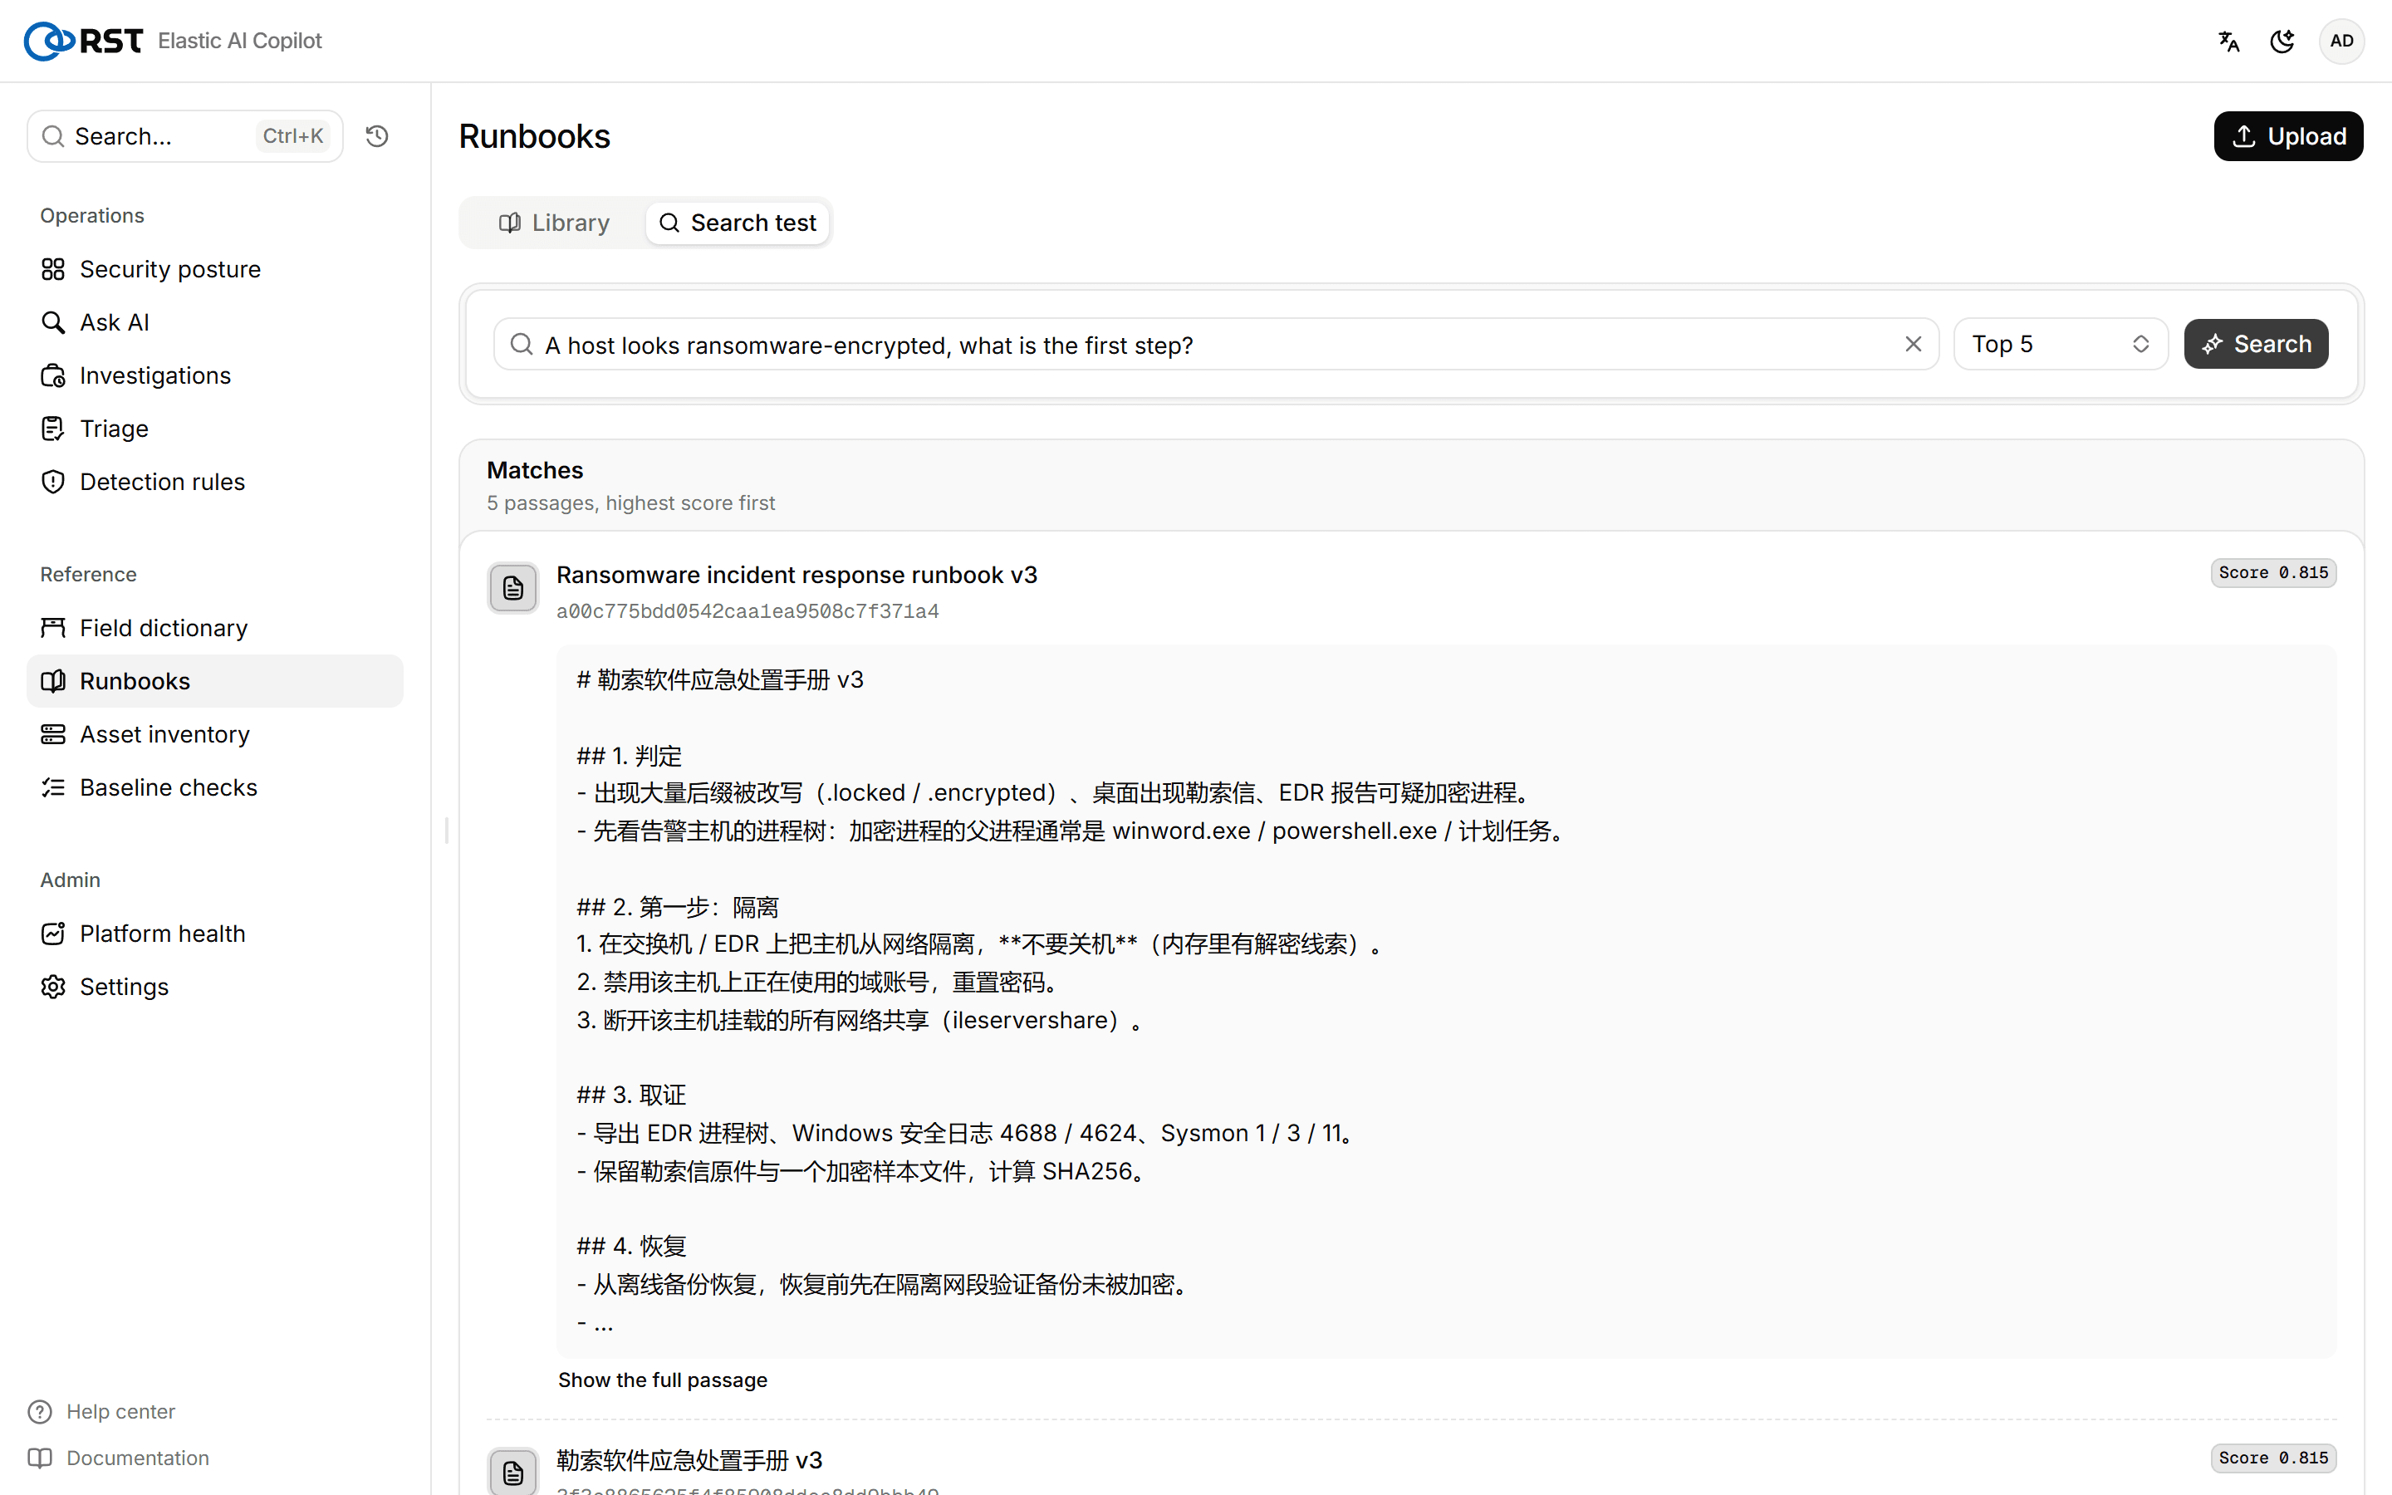This screenshot has width=2392, height=1495.
Task: Switch to the Library tab
Action: pos(553,223)
